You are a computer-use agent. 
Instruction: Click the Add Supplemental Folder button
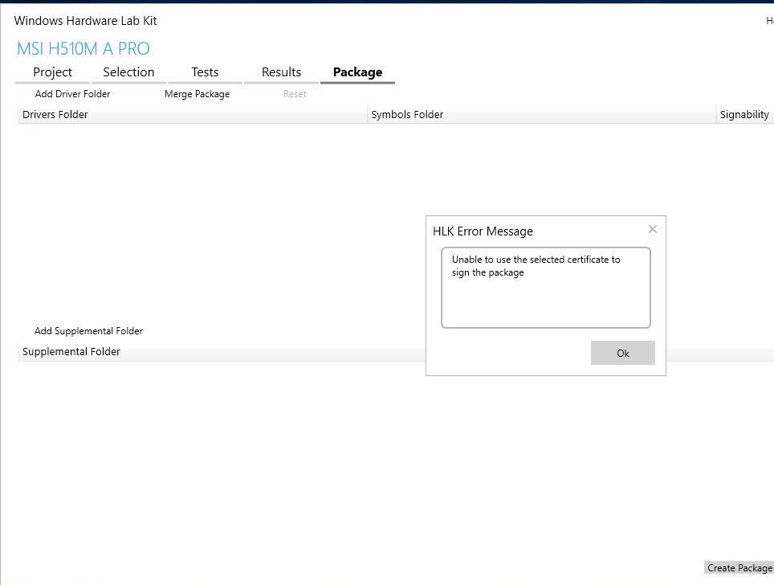88,330
